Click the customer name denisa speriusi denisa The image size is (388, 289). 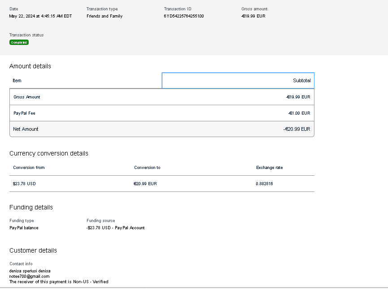(x=30, y=271)
